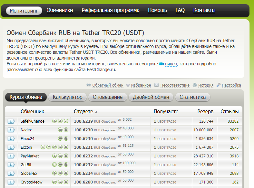
Task: Open PayMarket exchanger name
Action: [30, 156]
